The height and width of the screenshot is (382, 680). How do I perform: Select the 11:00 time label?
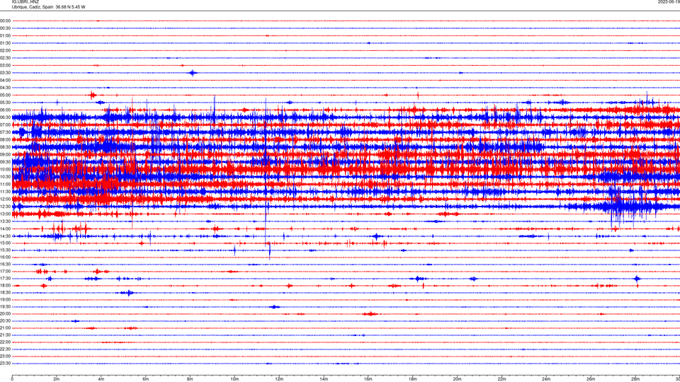pyautogui.click(x=5, y=184)
